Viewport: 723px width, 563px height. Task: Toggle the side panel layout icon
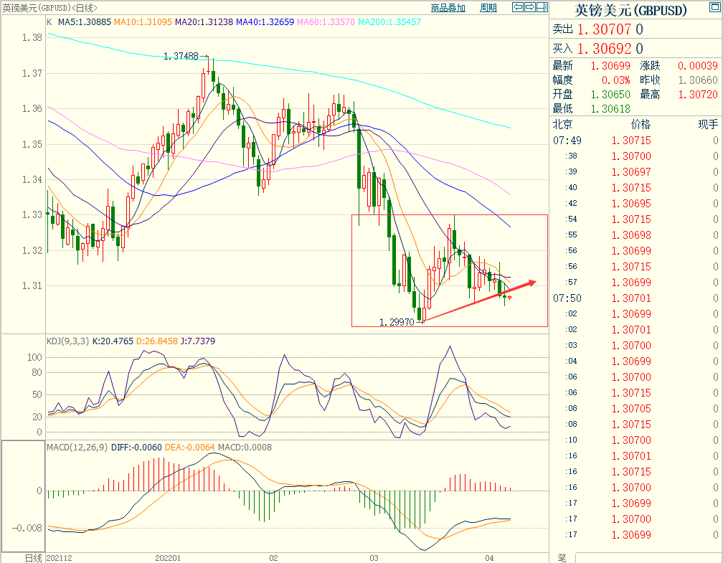click(542, 8)
